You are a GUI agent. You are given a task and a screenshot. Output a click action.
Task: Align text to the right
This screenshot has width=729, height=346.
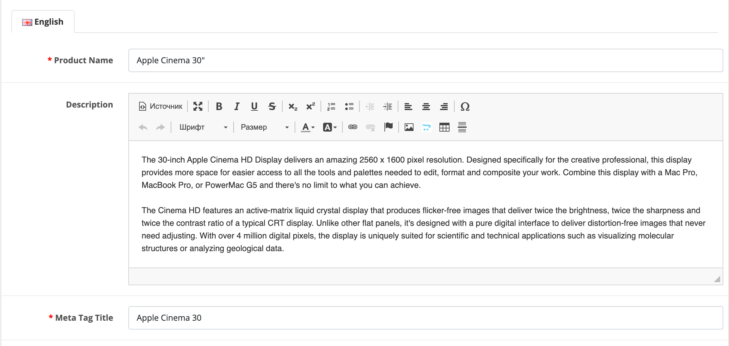pyautogui.click(x=444, y=106)
